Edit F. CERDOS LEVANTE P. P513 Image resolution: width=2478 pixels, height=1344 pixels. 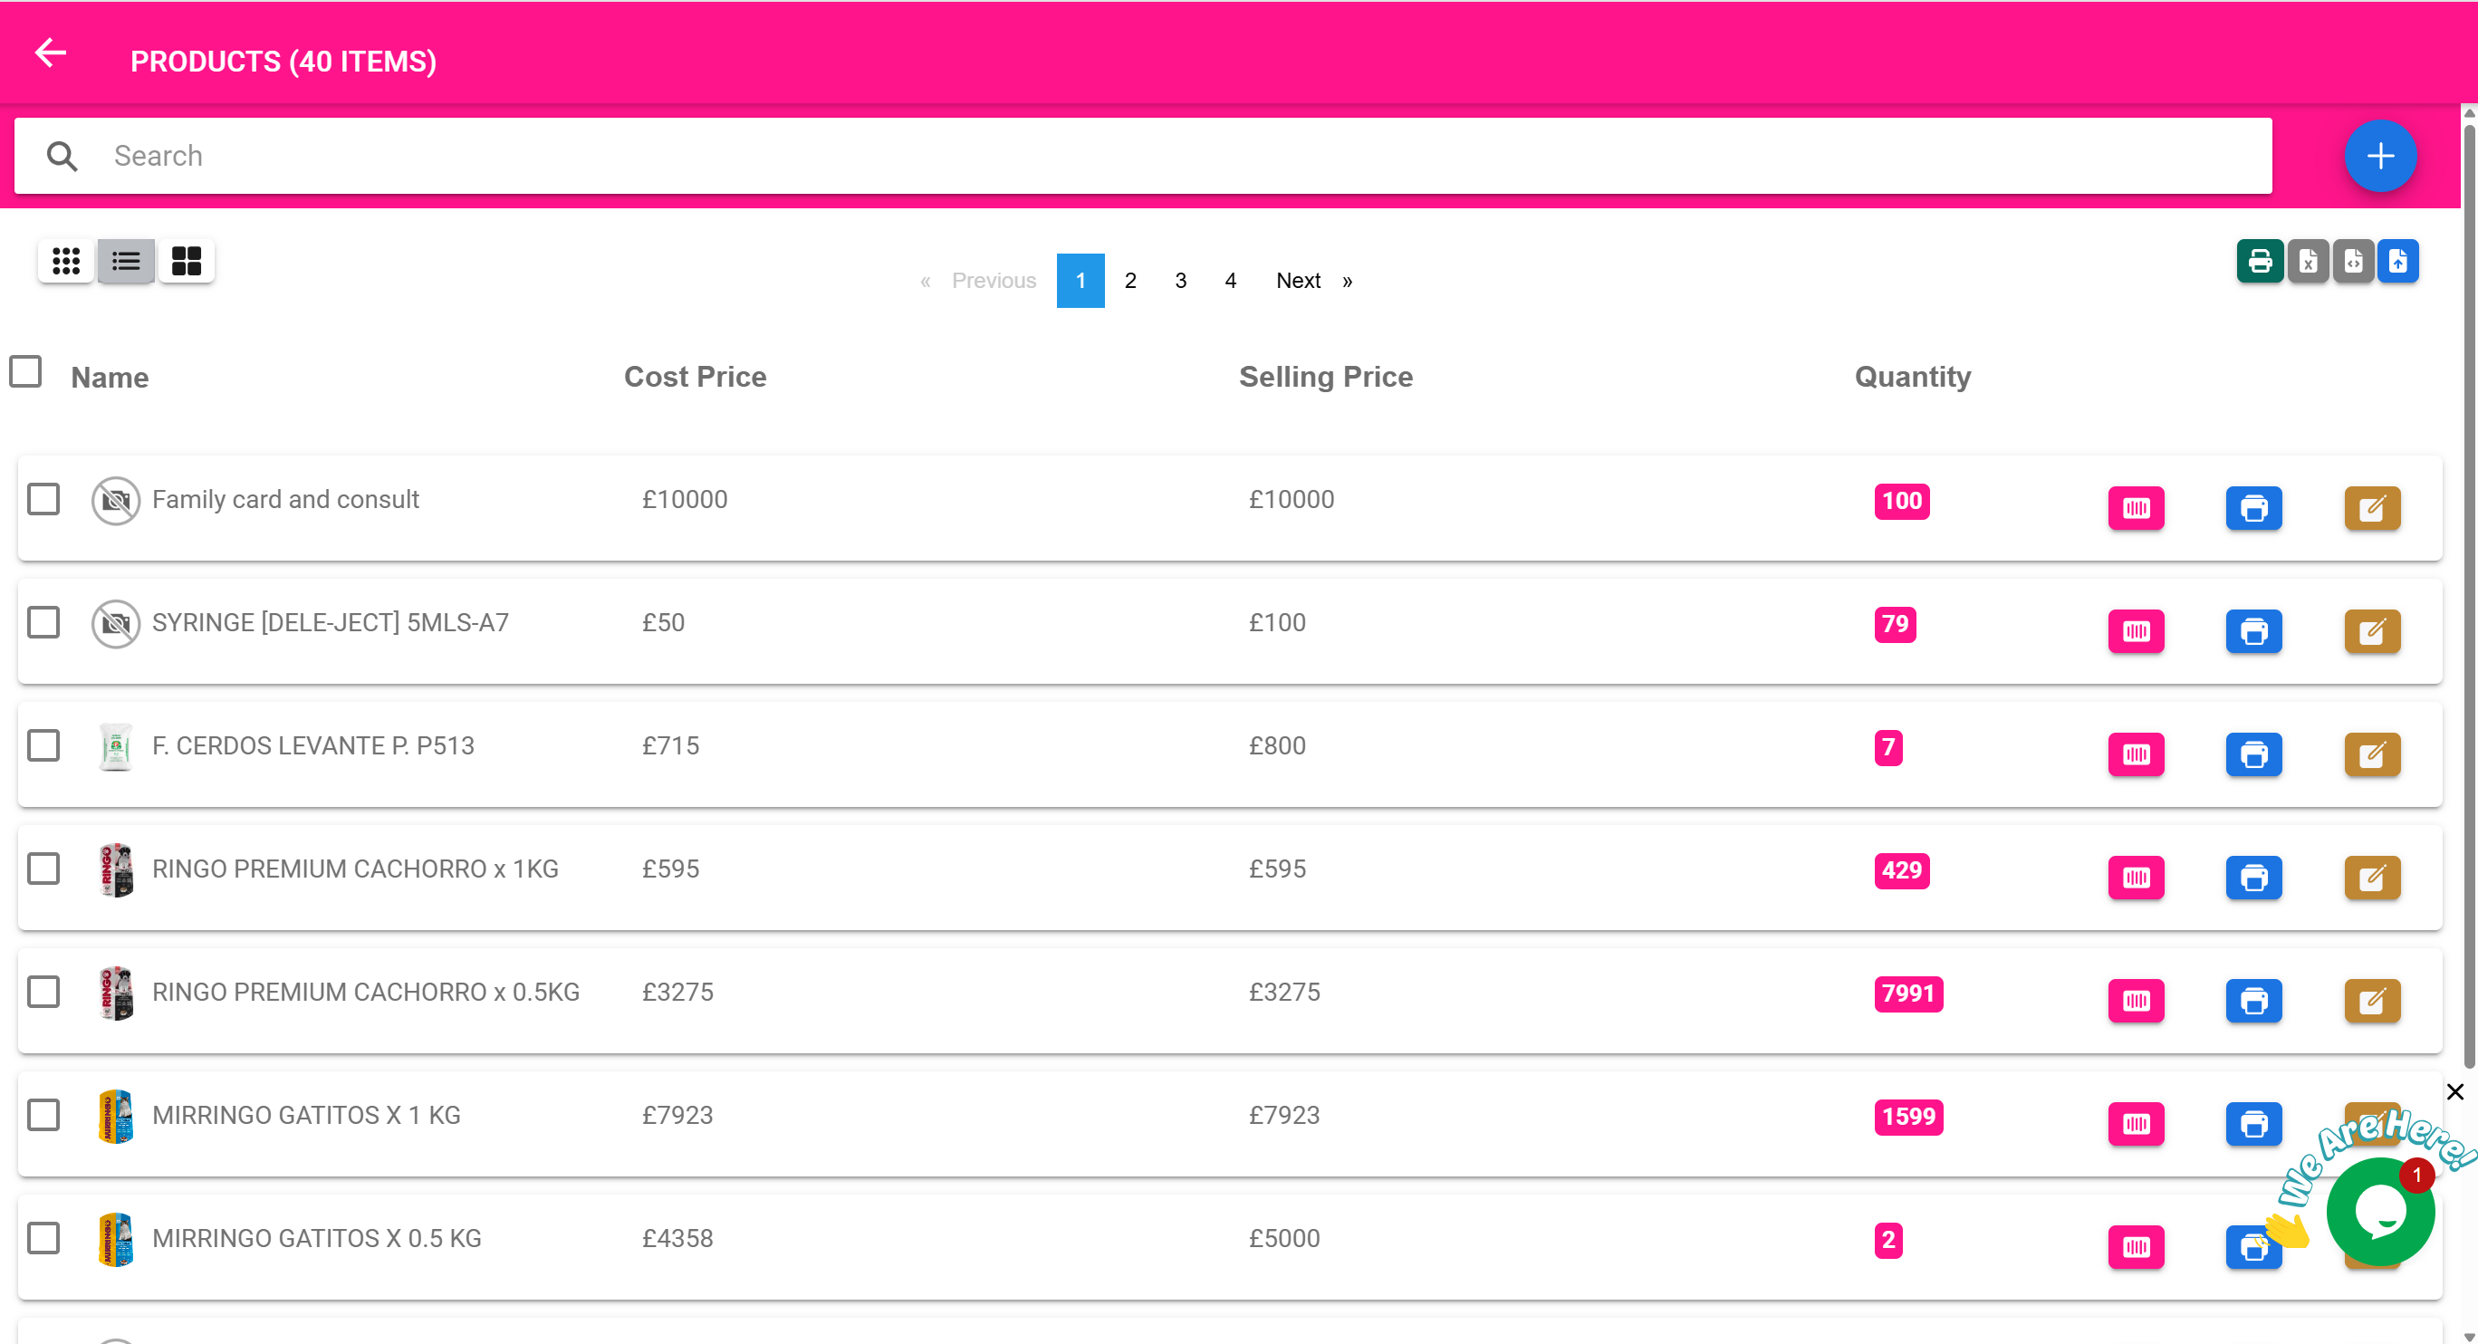(2372, 754)
